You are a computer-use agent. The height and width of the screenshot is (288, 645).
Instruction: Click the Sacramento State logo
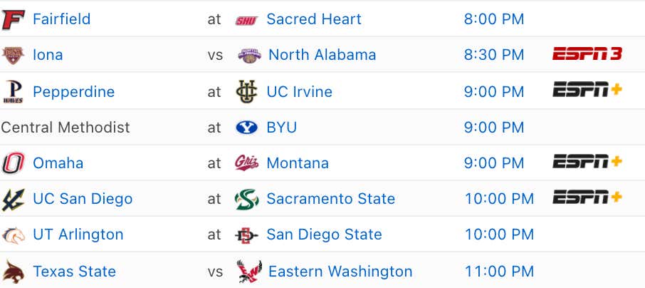click(x=247, y=199)
